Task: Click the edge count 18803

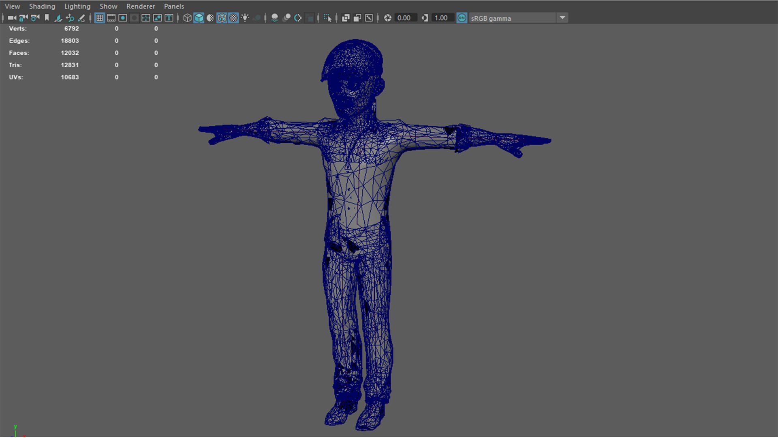Action: pos(70,41)
